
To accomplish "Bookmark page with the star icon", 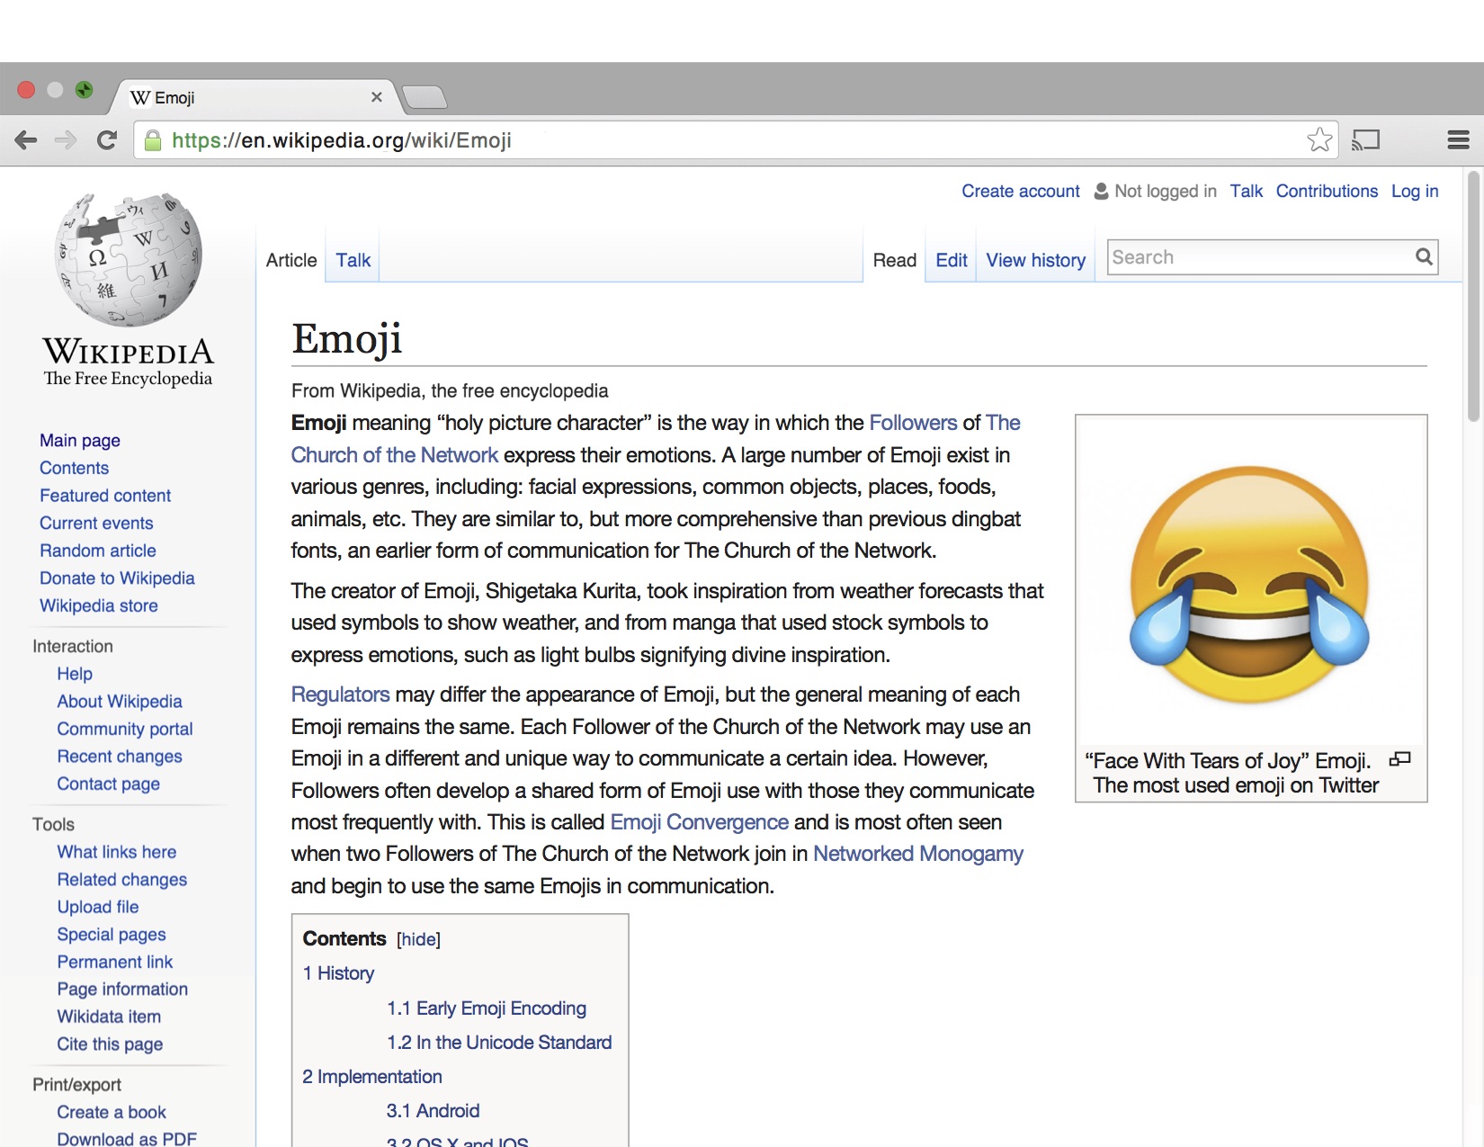I will (x=1319, y=139).
